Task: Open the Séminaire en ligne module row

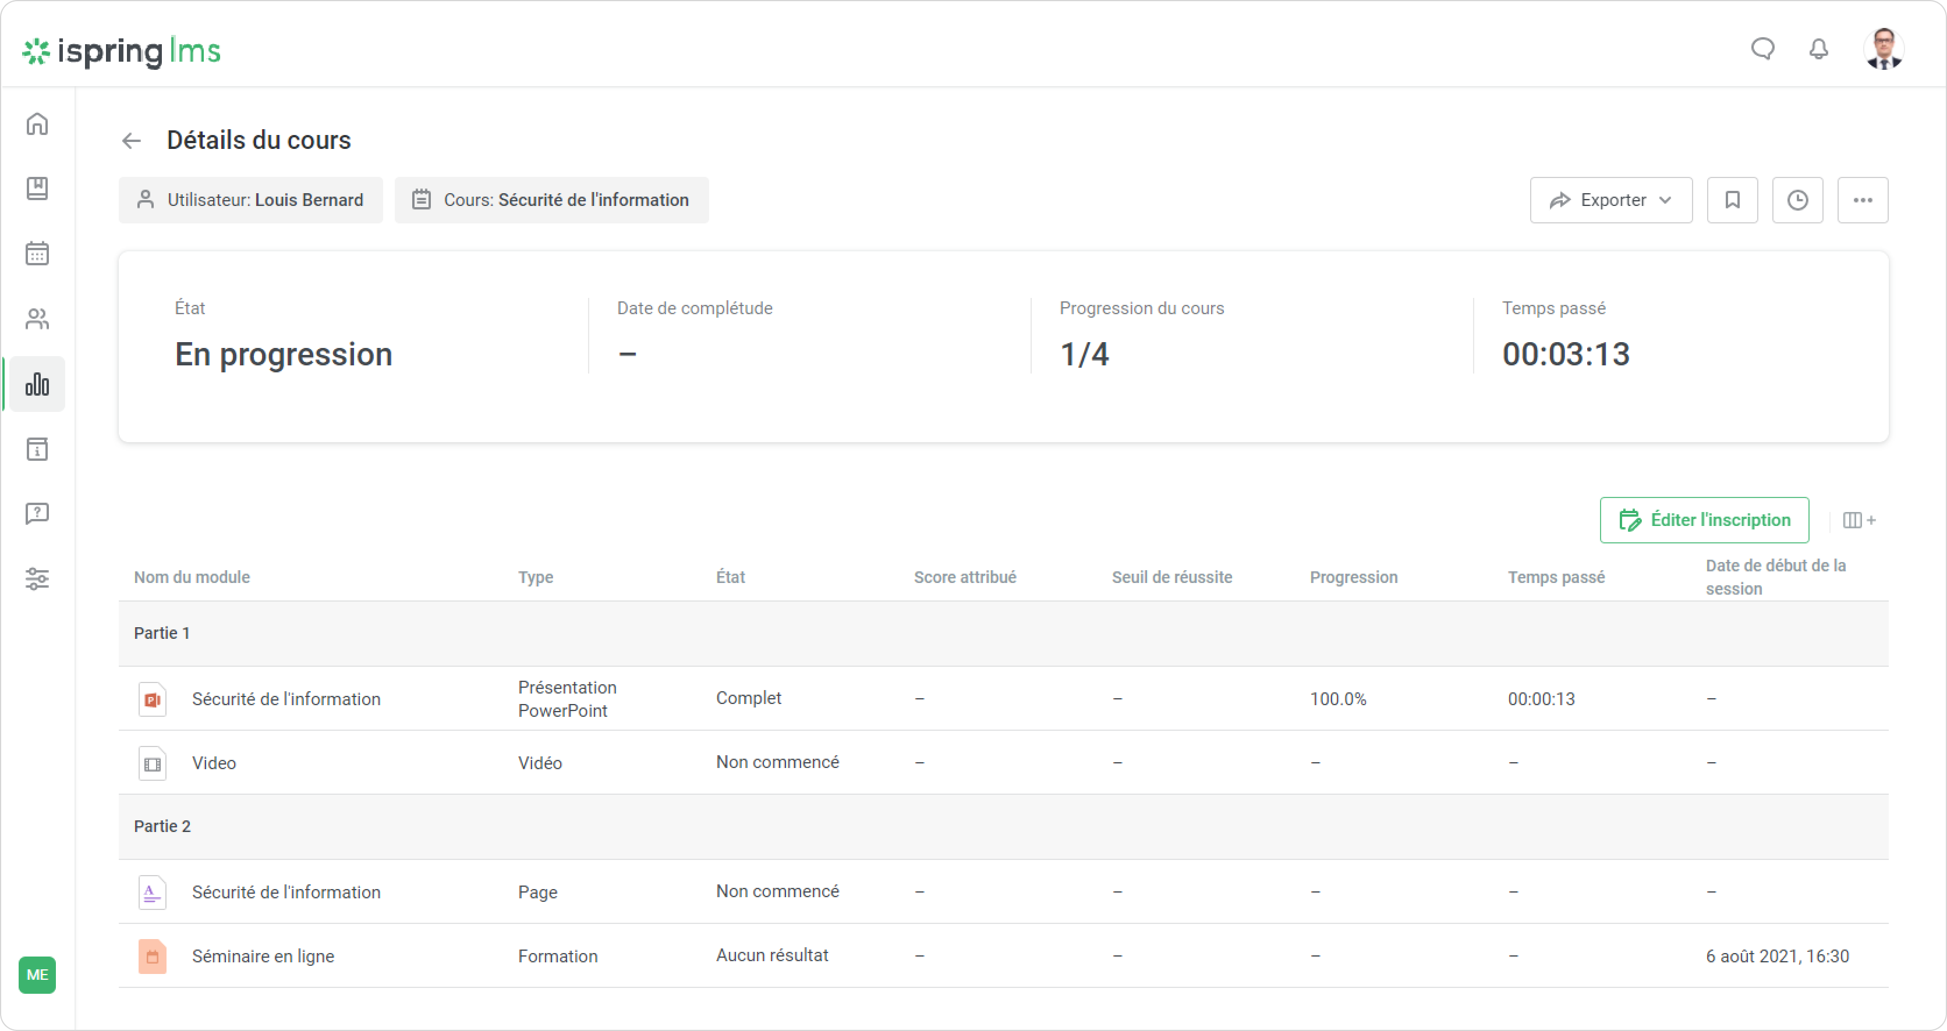Action: pyautogui.click(x=262, y=956)
